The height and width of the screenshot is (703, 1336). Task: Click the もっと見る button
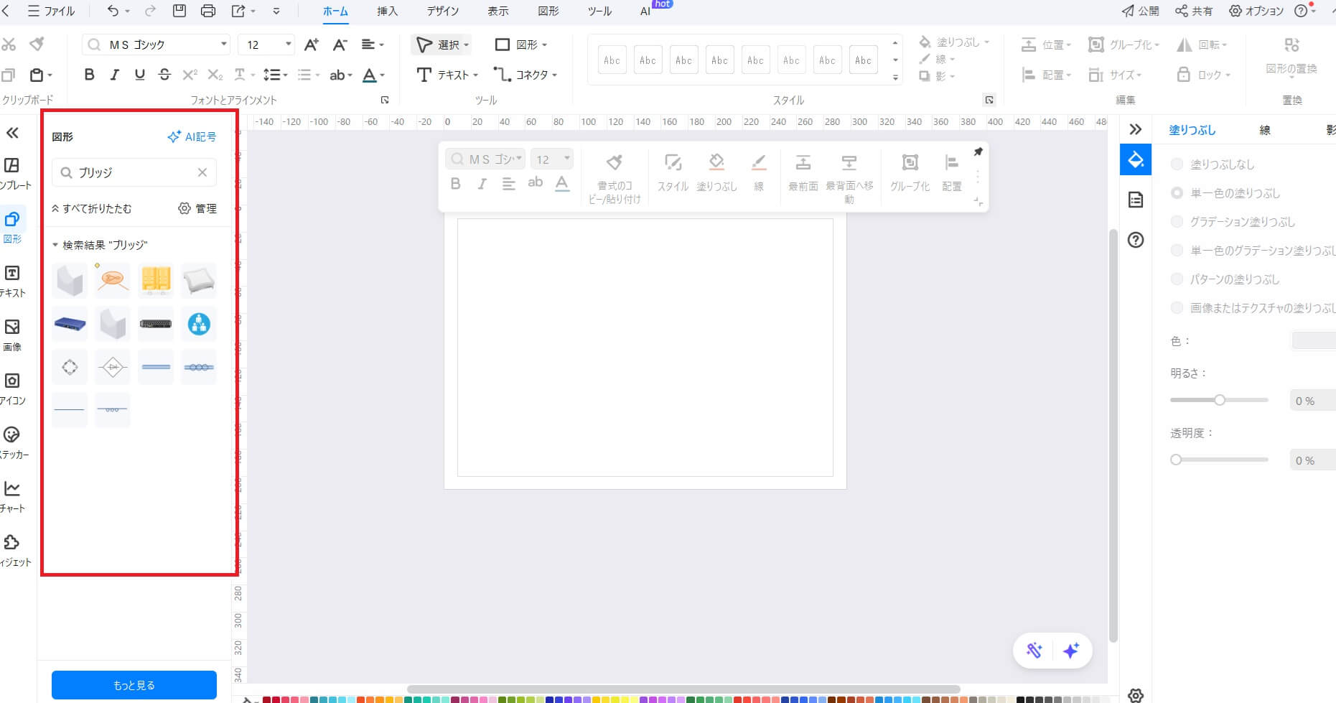pyautogui.click(x=134, y=685)
